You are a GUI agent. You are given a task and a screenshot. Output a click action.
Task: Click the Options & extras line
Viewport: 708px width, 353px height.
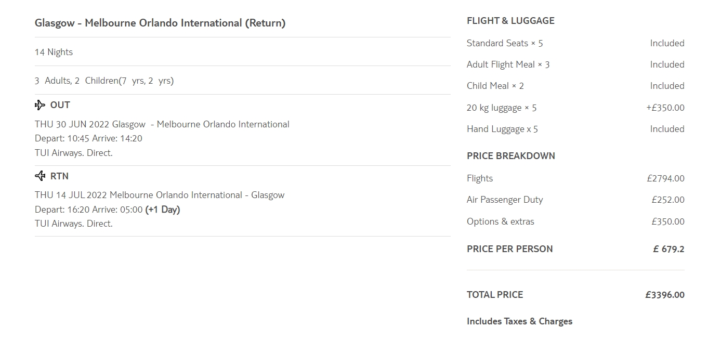(500, 221)
